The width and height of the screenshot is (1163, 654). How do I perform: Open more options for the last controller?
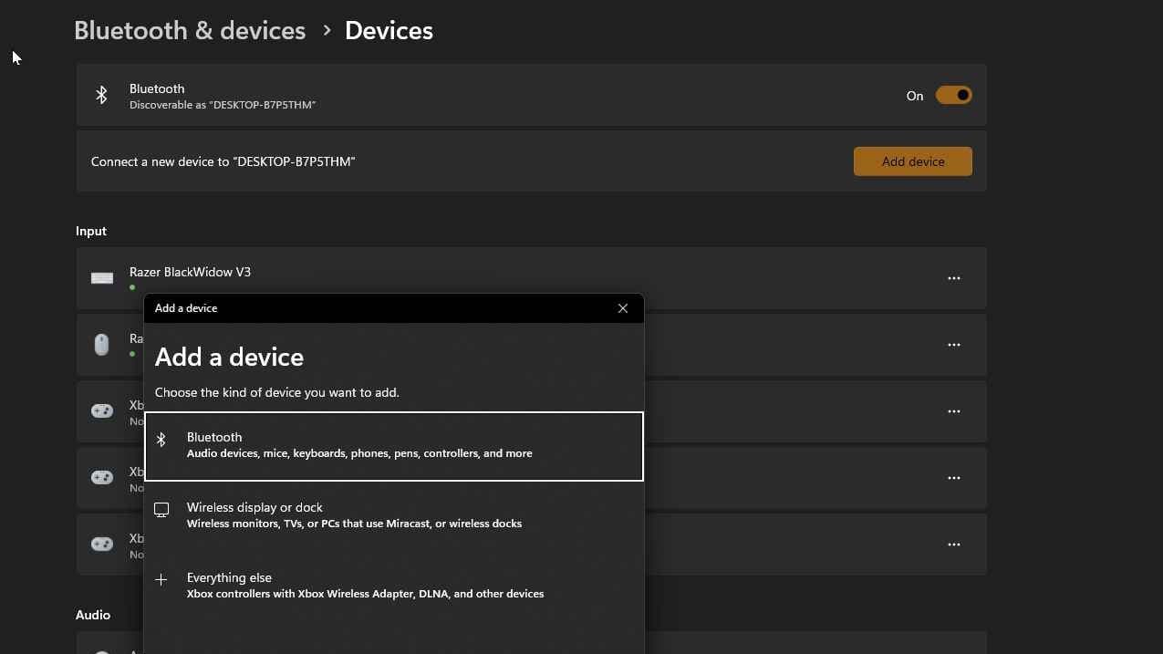[x=953, y=545]
